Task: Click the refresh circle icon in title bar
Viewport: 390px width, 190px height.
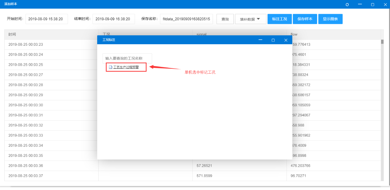Action: 347,5
